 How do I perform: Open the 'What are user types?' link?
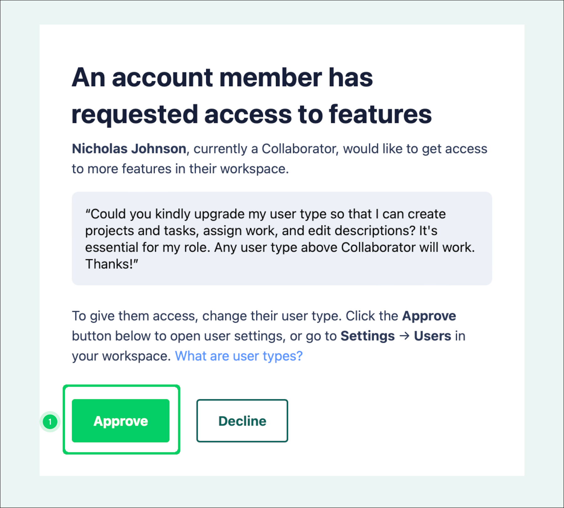click(239, 356)
